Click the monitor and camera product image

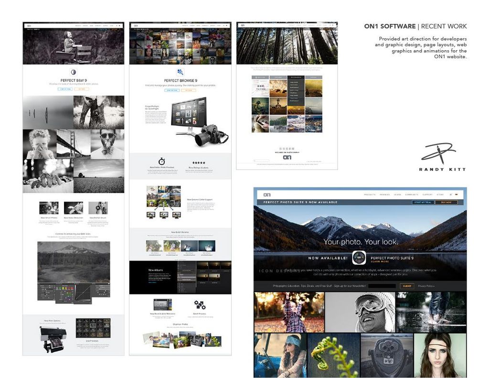(199, 122)
